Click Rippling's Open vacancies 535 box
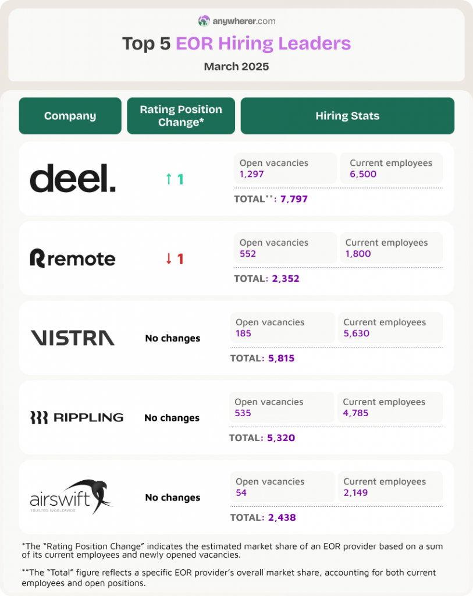Image resolution: width=473 pixels, height=596 pixels. point(283,407)
